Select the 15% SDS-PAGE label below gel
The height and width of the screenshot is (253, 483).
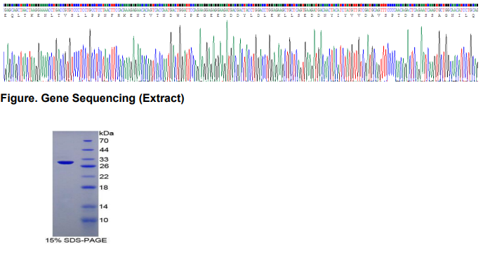[x=76, y=240]
